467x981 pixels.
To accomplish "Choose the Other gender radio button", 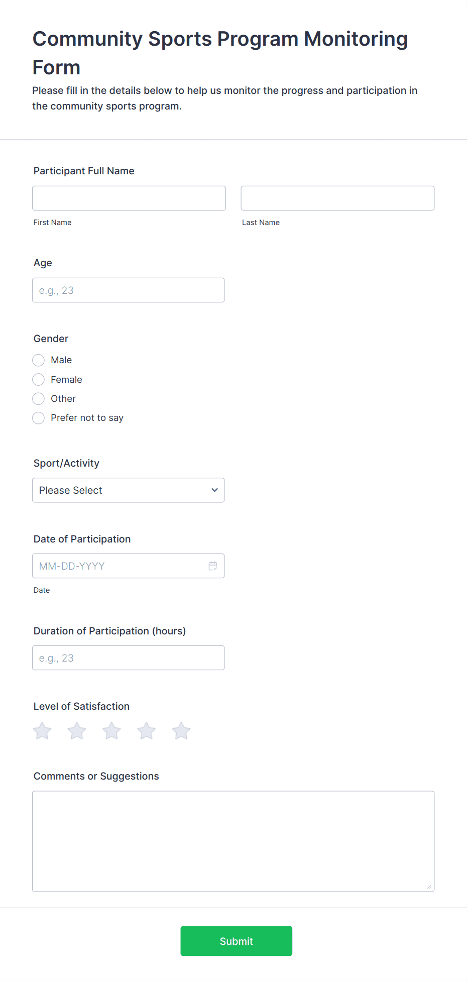I will coord(39,399).
